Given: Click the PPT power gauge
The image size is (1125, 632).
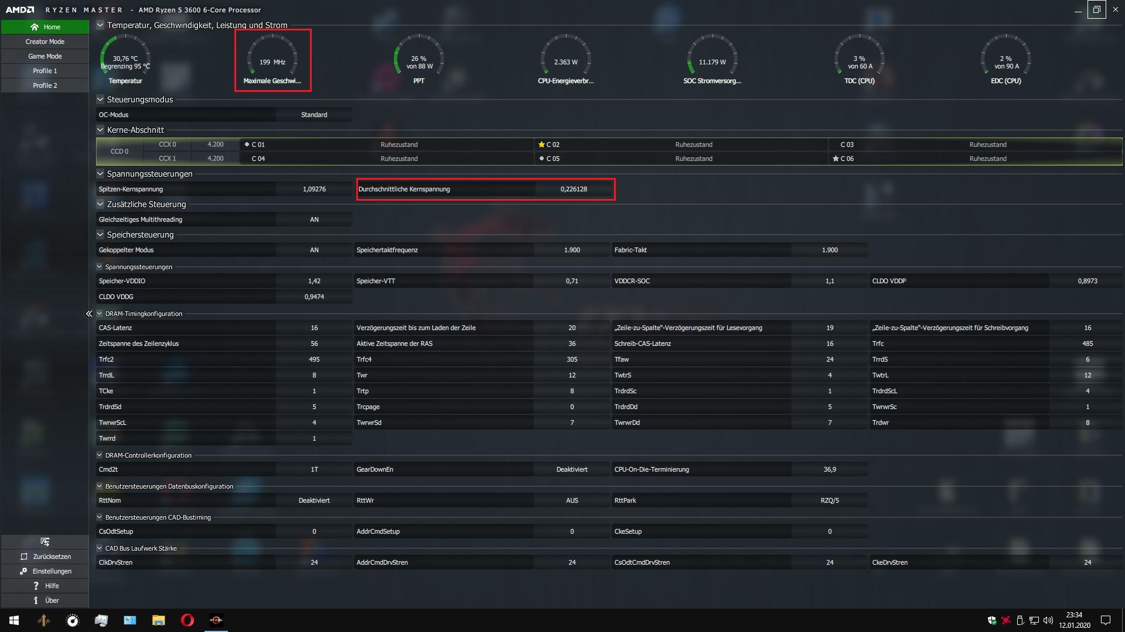Looking at the screenshot, I should (x=419, y=59).
